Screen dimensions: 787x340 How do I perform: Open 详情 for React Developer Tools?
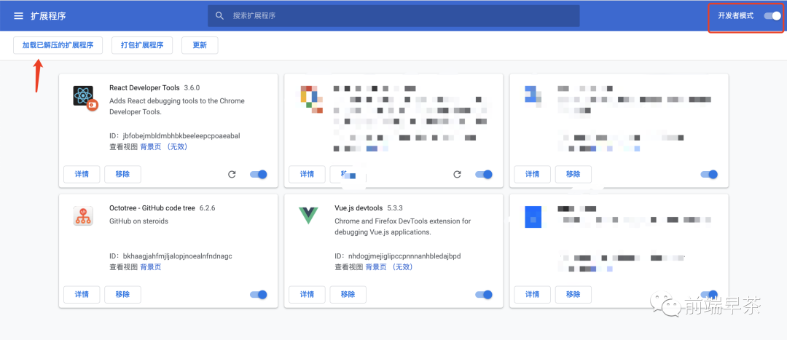tap(82, 175)
